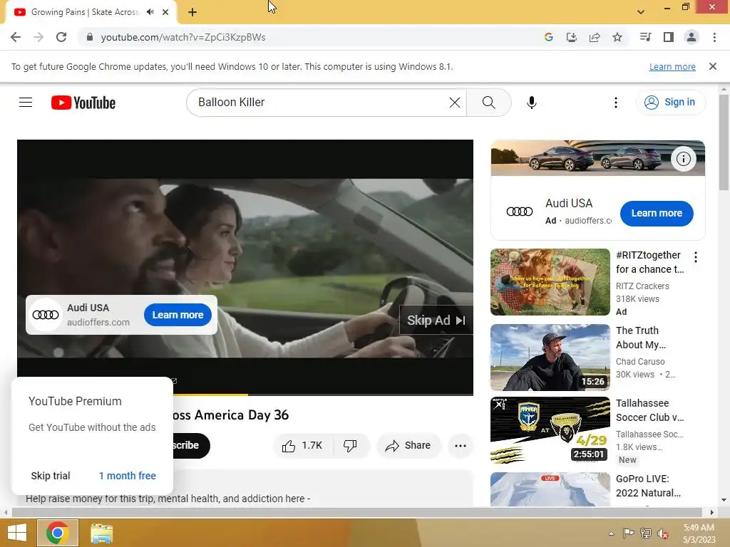Screen dimensions: 730x547
Task: Click the install app icon in address bar
Action: pos(571,37)
